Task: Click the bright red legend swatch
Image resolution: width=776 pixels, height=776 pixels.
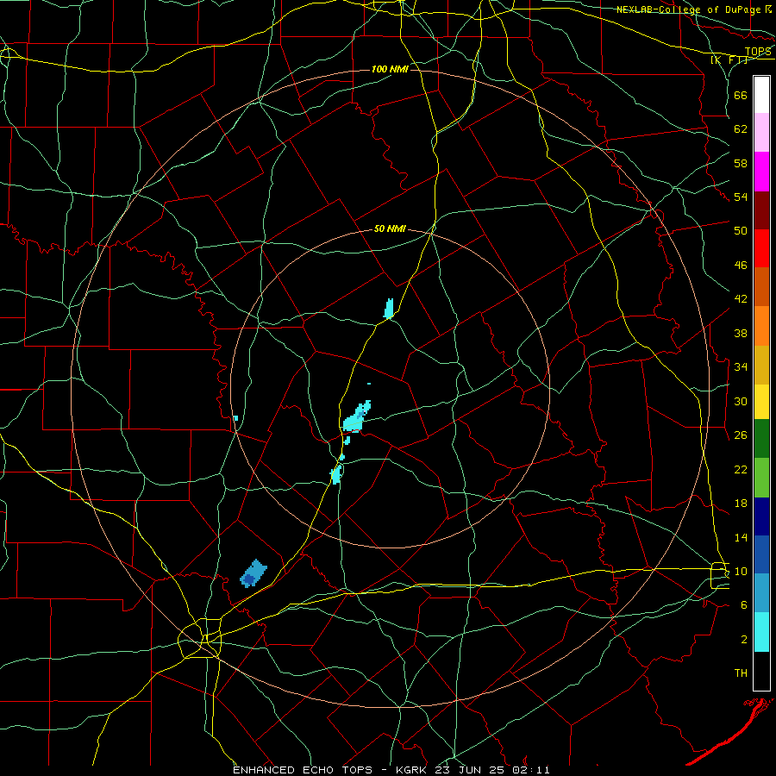Action: 761,248
